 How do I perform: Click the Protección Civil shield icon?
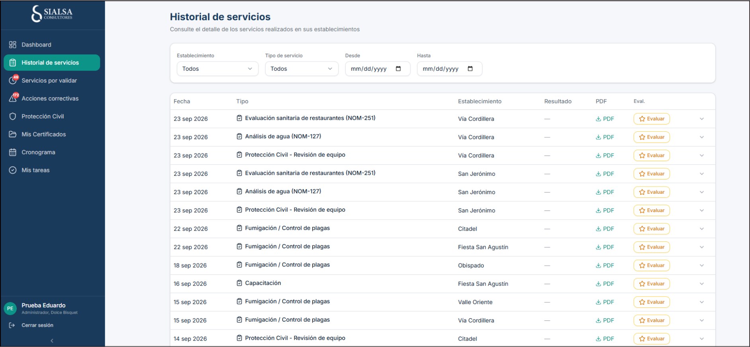13,116
